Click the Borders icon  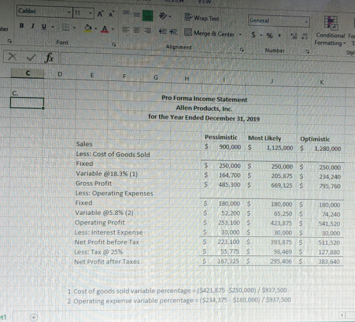click(66, 27)
